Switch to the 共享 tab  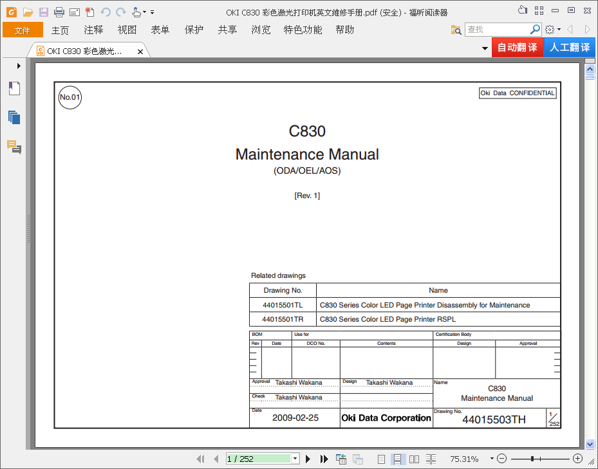[x=227, y=30]
